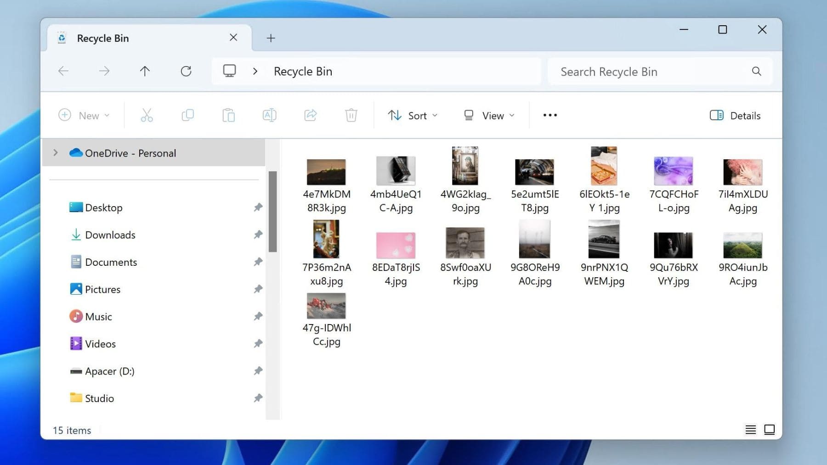Select file 8EDaT8rjIS4.jpg

click(396, 259)
